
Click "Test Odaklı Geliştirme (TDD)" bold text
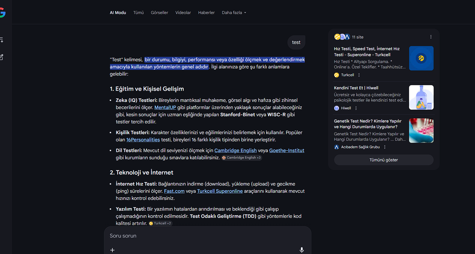(x=223, y=216)
